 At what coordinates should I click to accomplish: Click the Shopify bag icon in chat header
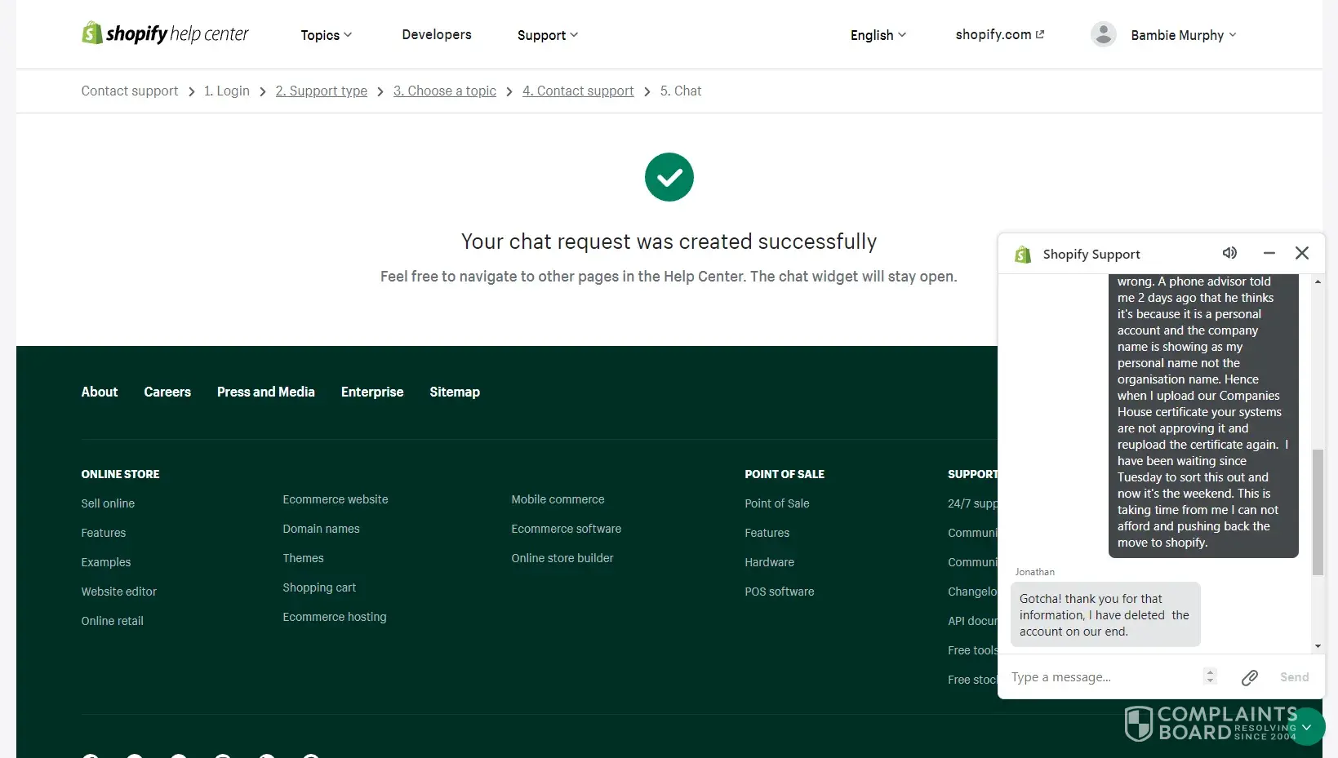click(x=1023, y=255)
